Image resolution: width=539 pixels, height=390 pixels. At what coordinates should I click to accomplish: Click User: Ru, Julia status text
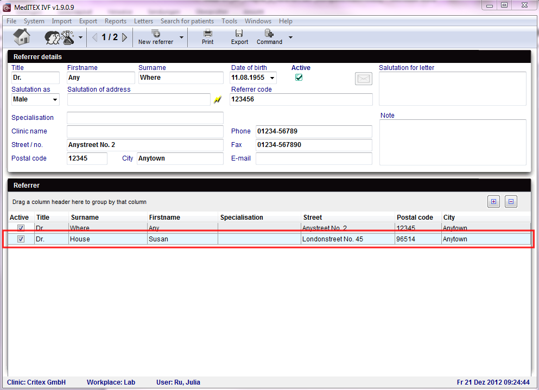[x=178, y=382]
